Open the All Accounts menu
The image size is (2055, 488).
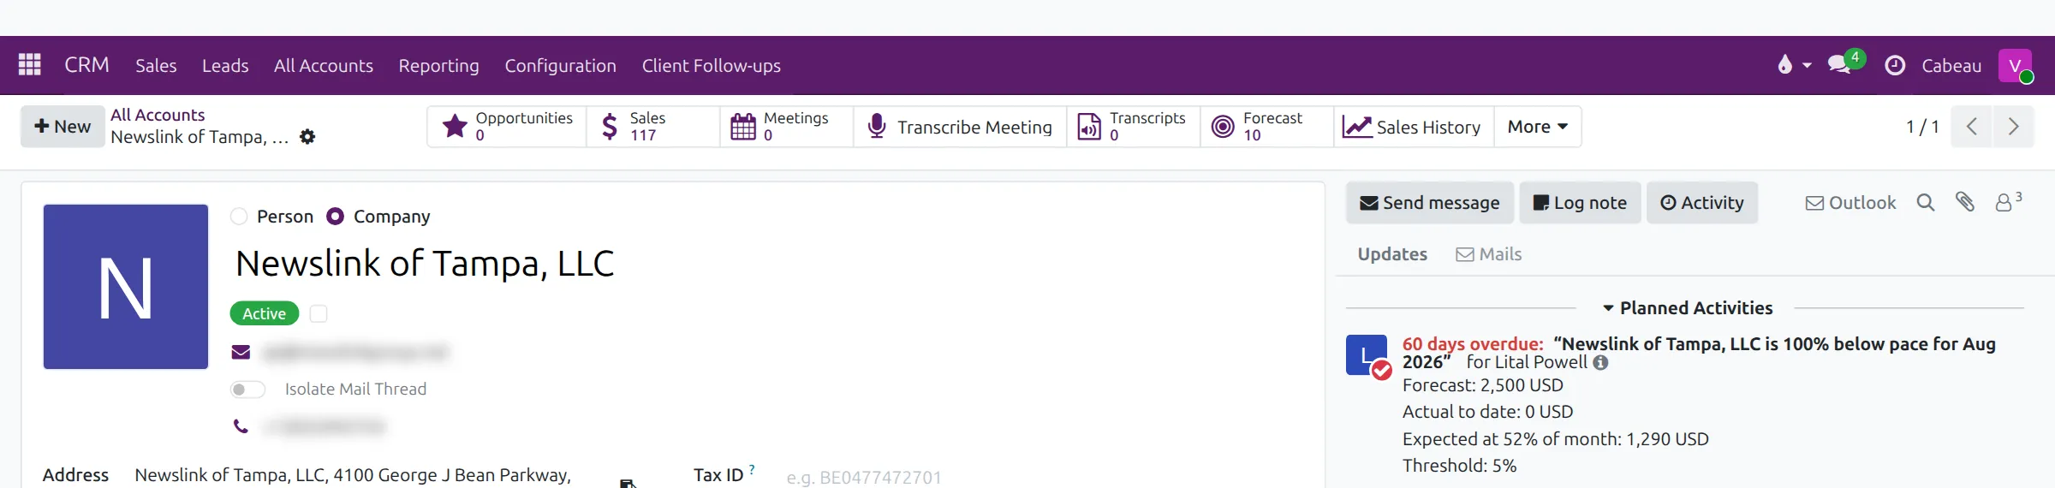tap(324, 66)
